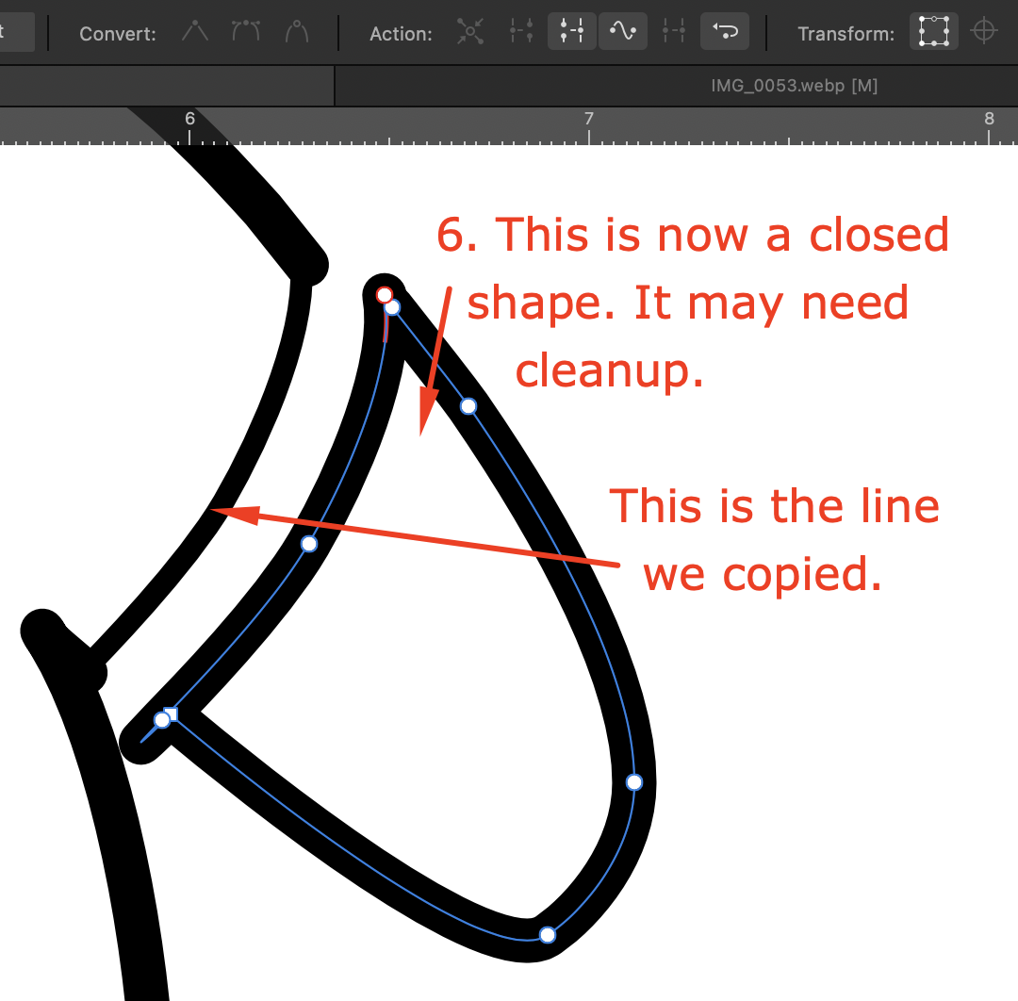Viewport: 1018px width, 1001px height.
Task: Click the Join Curves action icon
Action: point(521,32)
